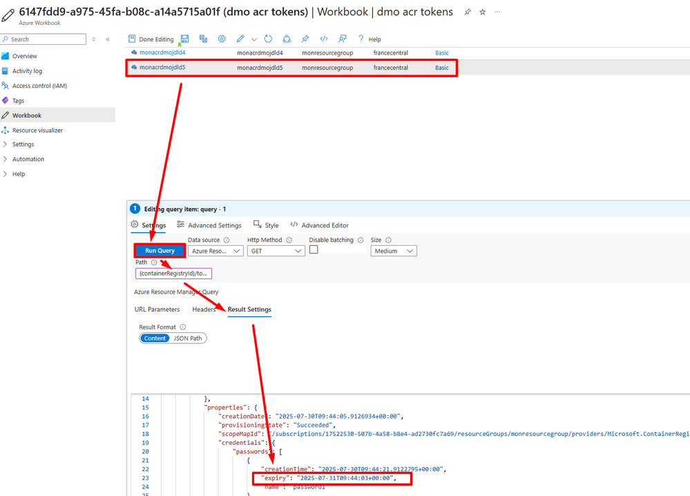Image resolution: width=690 pixels, height=496 pixels.
Task: Click the Path info icon
Action: [x=154, y=263]
